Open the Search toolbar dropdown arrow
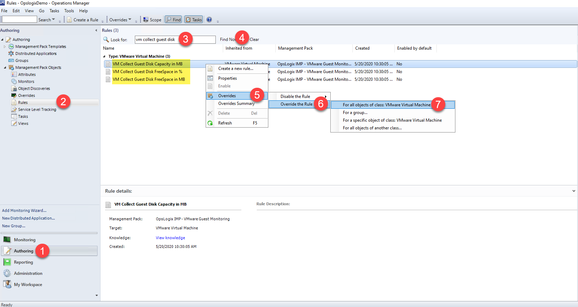 pyautogui.click(x=53, y=20)
